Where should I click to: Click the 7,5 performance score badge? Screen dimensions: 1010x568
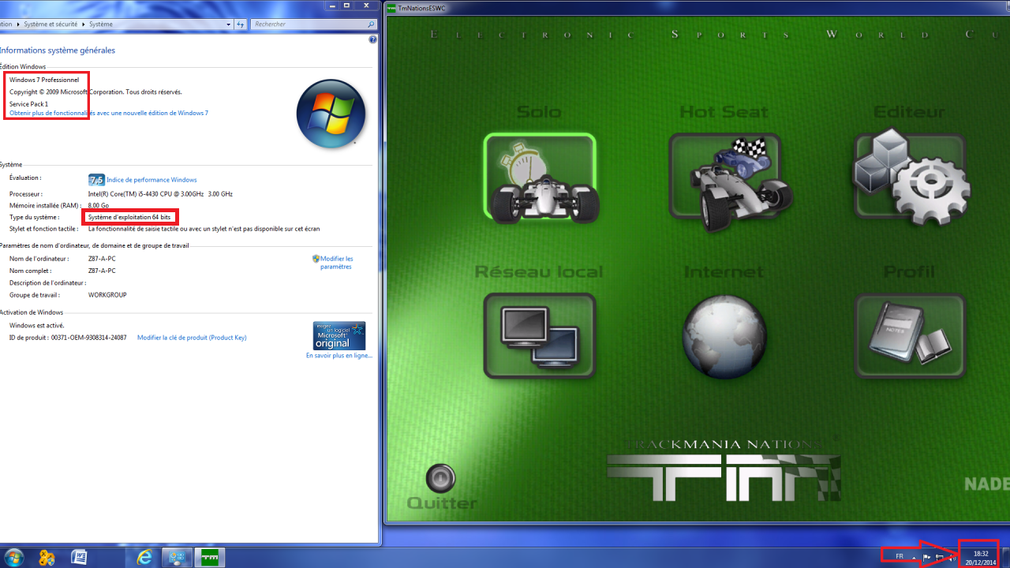click(96, 180)
